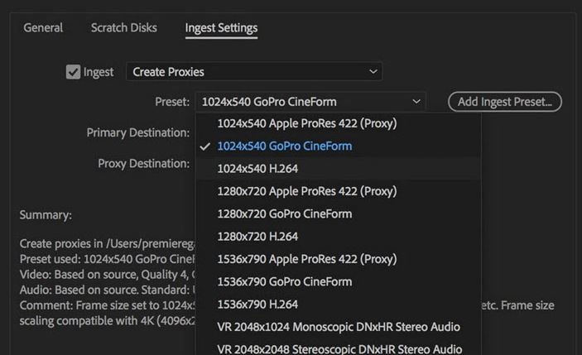Click the Add Ingest Preset button

[x=505, y=102]
